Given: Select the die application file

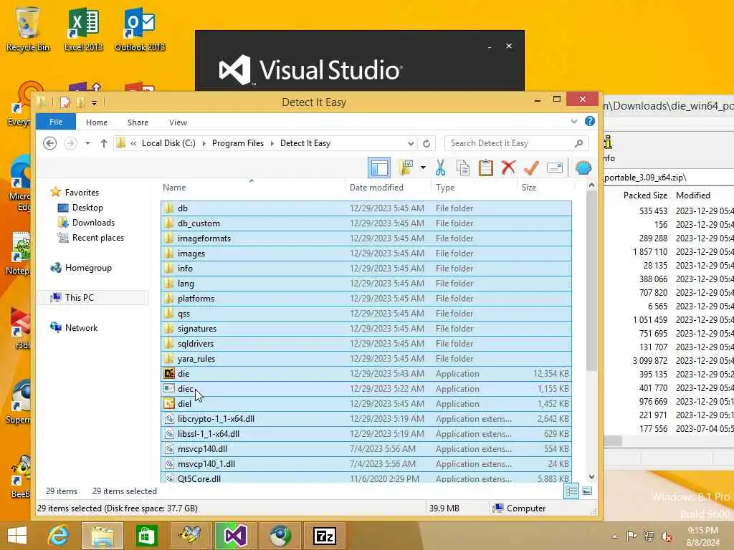Looking at the screenshot, I should click(366, 373).
